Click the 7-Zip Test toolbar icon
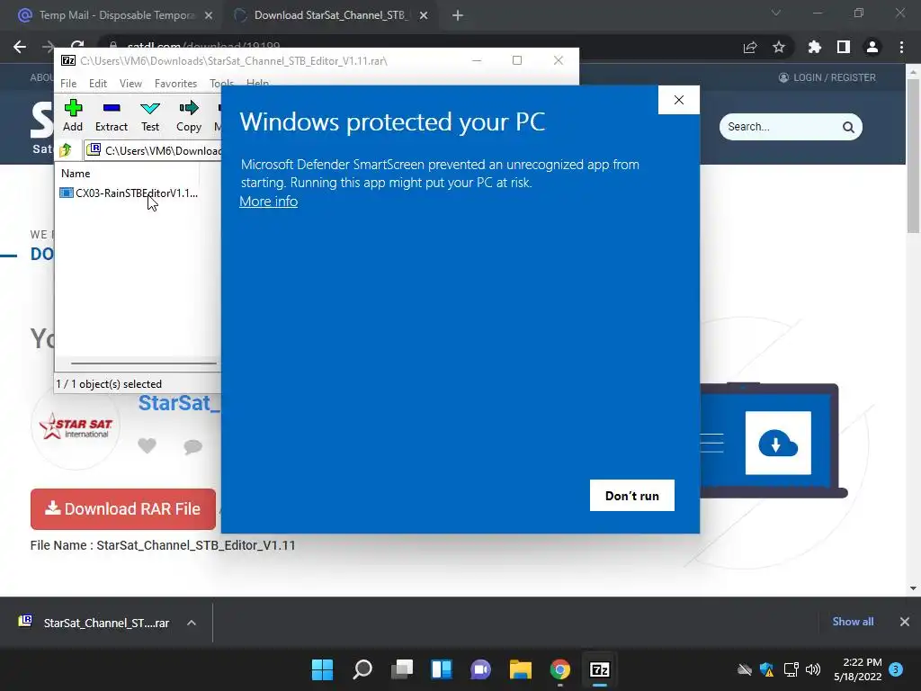The height and width of the screenshot is (691, 921). 150,115
